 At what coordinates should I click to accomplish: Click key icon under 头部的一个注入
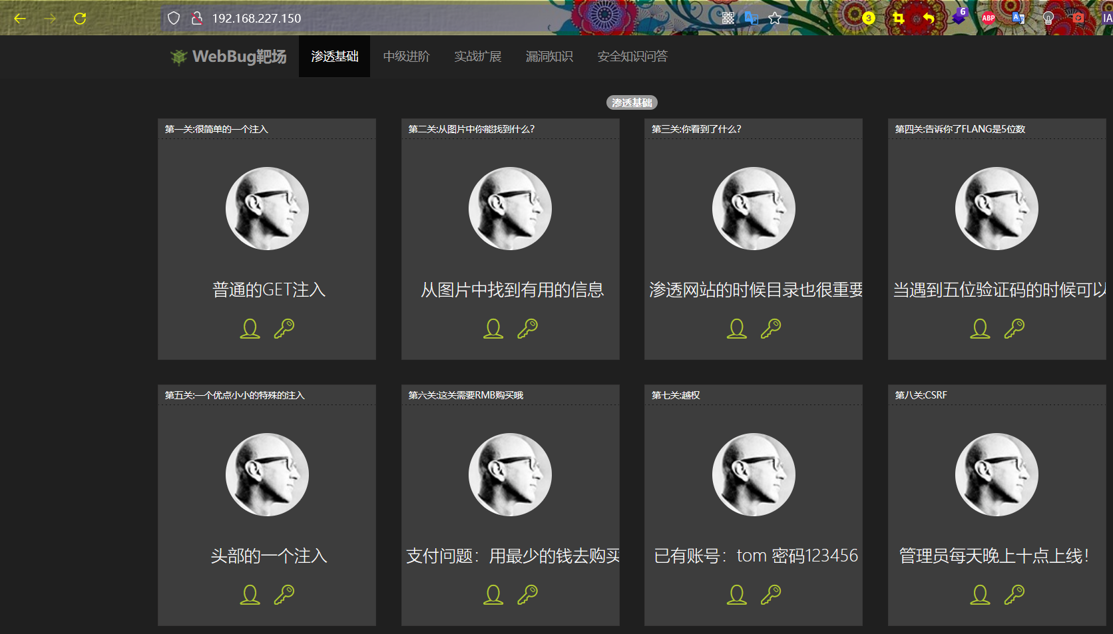tap(284, 595)
